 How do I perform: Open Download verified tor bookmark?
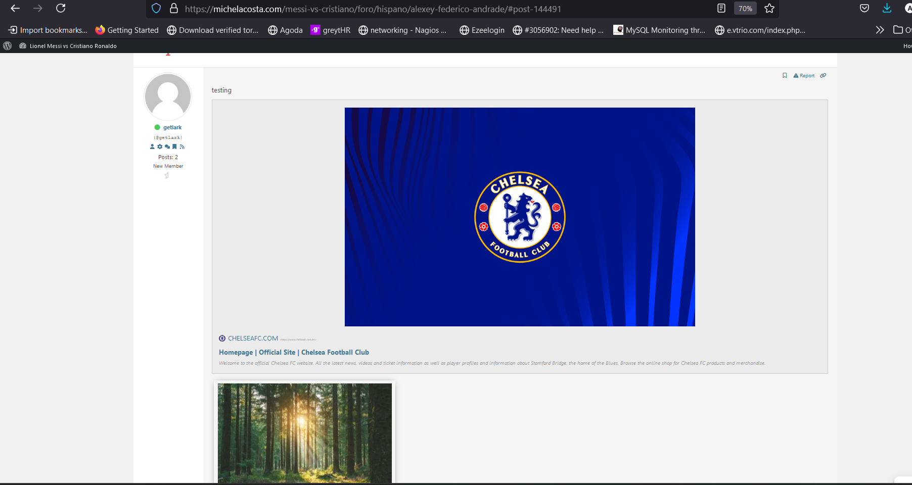click(212, 30)
